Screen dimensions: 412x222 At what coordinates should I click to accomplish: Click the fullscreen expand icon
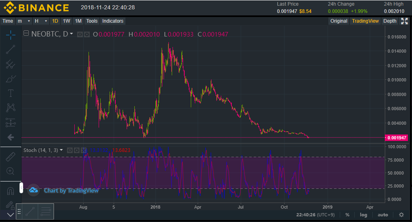(404, 21)
